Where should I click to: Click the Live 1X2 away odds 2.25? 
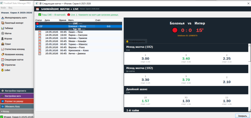[x=227, y=59]
